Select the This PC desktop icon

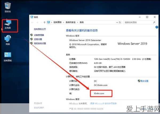point(8,24)
